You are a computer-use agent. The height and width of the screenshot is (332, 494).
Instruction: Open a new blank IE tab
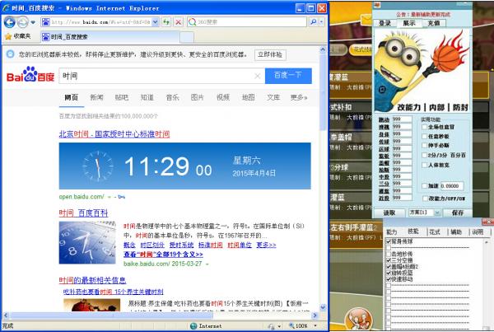point(187,38)
